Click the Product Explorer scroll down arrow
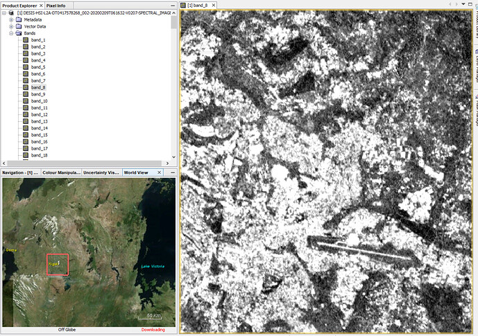The image size is (478, 336). (x=173, y=157)
